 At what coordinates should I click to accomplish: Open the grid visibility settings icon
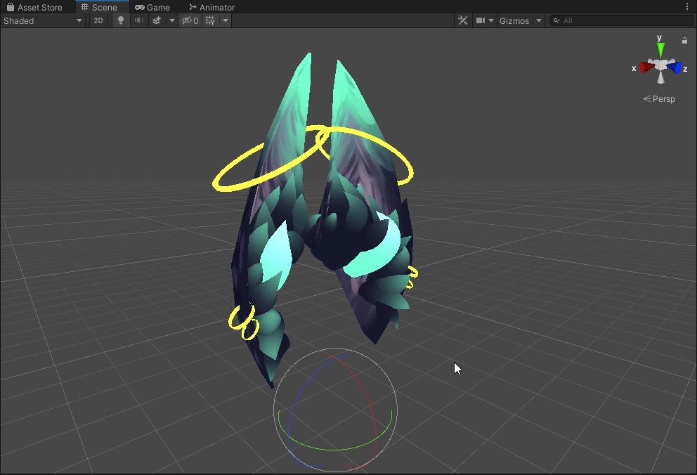click(208, 20)
